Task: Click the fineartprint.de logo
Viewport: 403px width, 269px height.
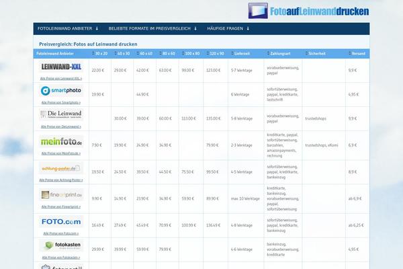Action: coord(61,194)
